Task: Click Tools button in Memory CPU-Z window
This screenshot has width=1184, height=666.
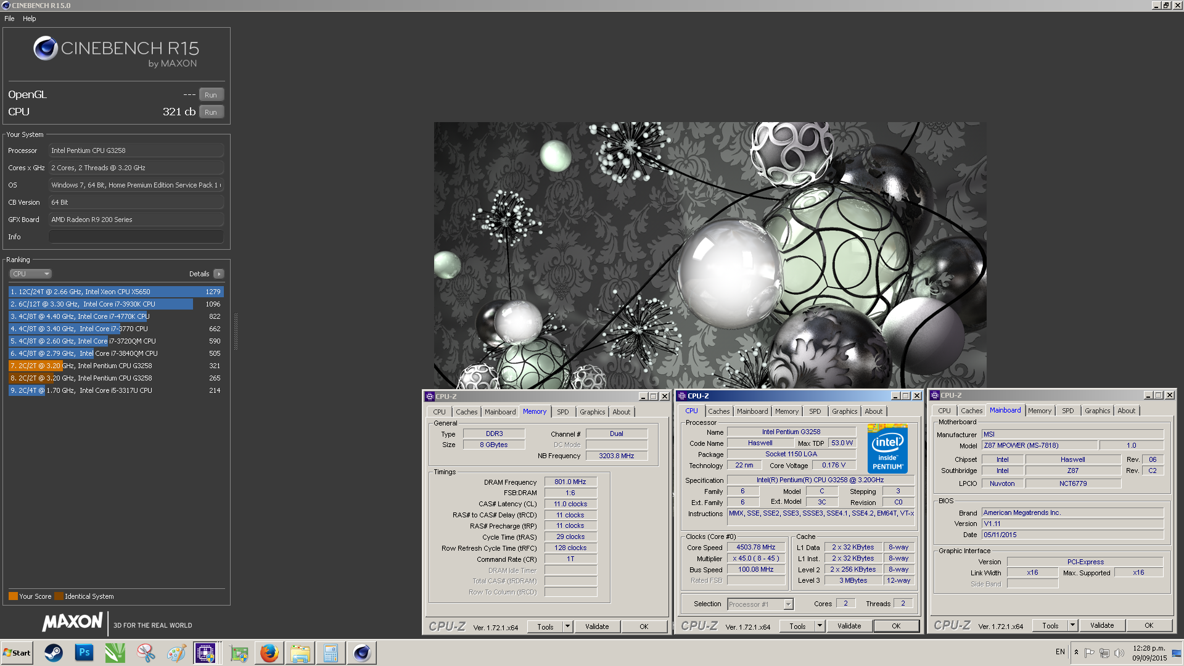Action: [545, 627]
